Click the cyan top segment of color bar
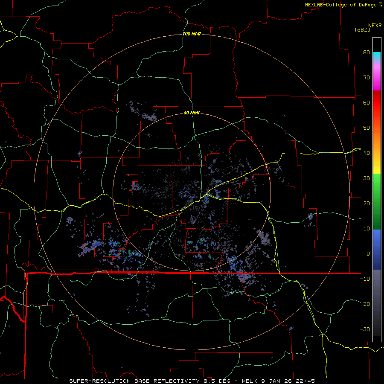This screenshot has height=384, width=384. click(x=377, y=56)
